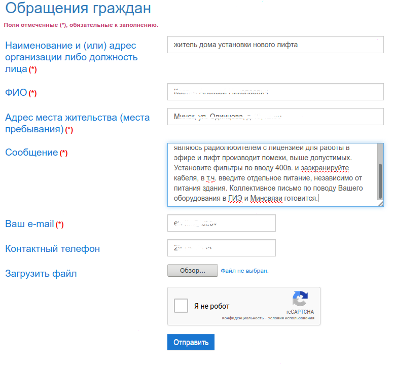Click the "Ваш e-mail" input box

click(222, 223)
